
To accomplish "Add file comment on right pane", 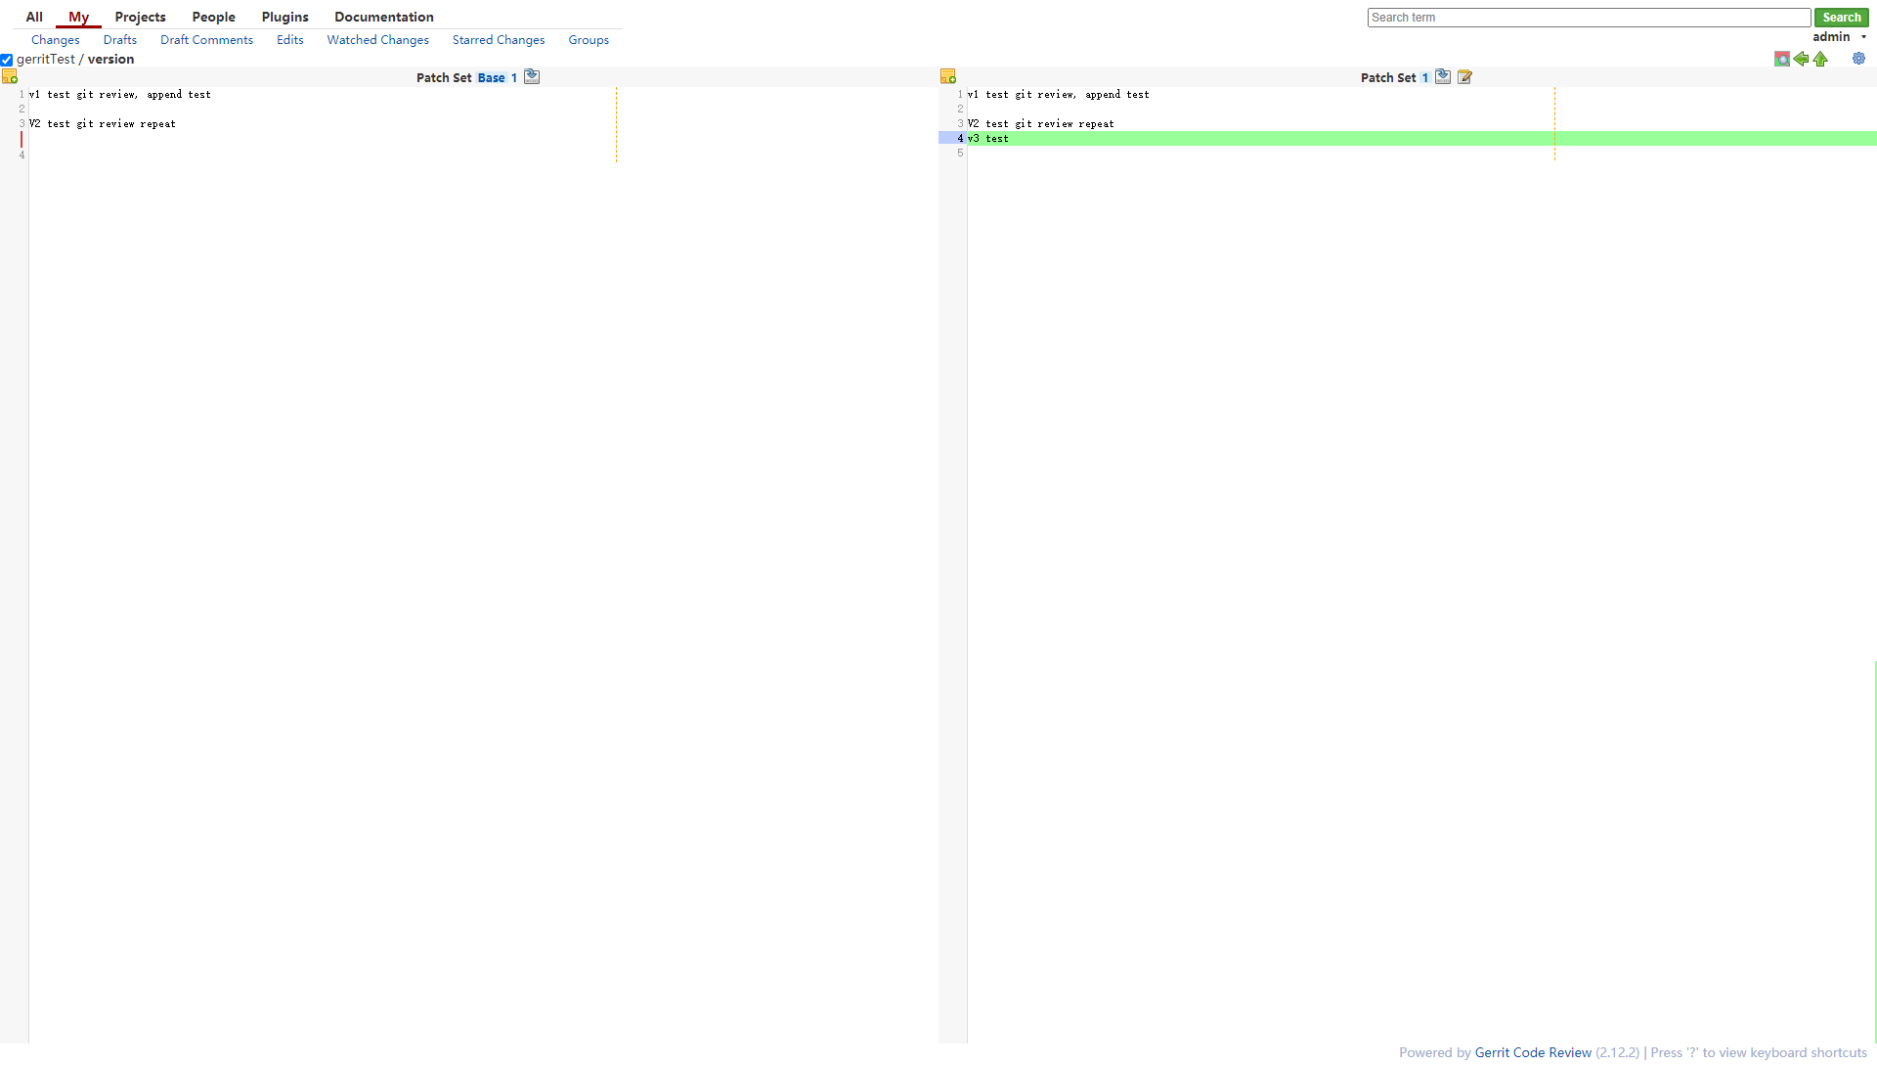I will click(947, 77).
